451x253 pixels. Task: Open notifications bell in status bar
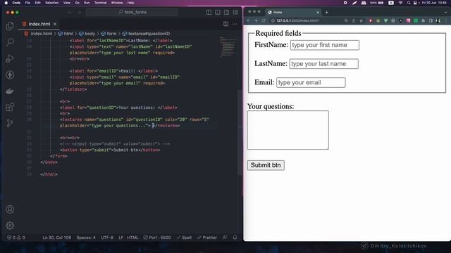click(235, 238)
